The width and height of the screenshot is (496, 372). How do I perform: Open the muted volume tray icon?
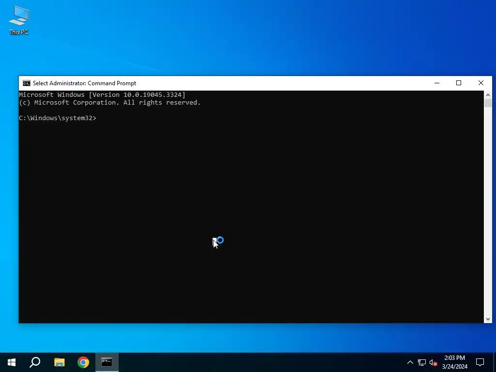433,362
